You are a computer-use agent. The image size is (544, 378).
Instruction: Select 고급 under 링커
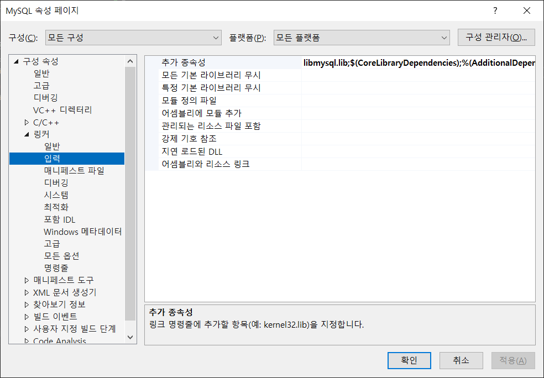53,244
